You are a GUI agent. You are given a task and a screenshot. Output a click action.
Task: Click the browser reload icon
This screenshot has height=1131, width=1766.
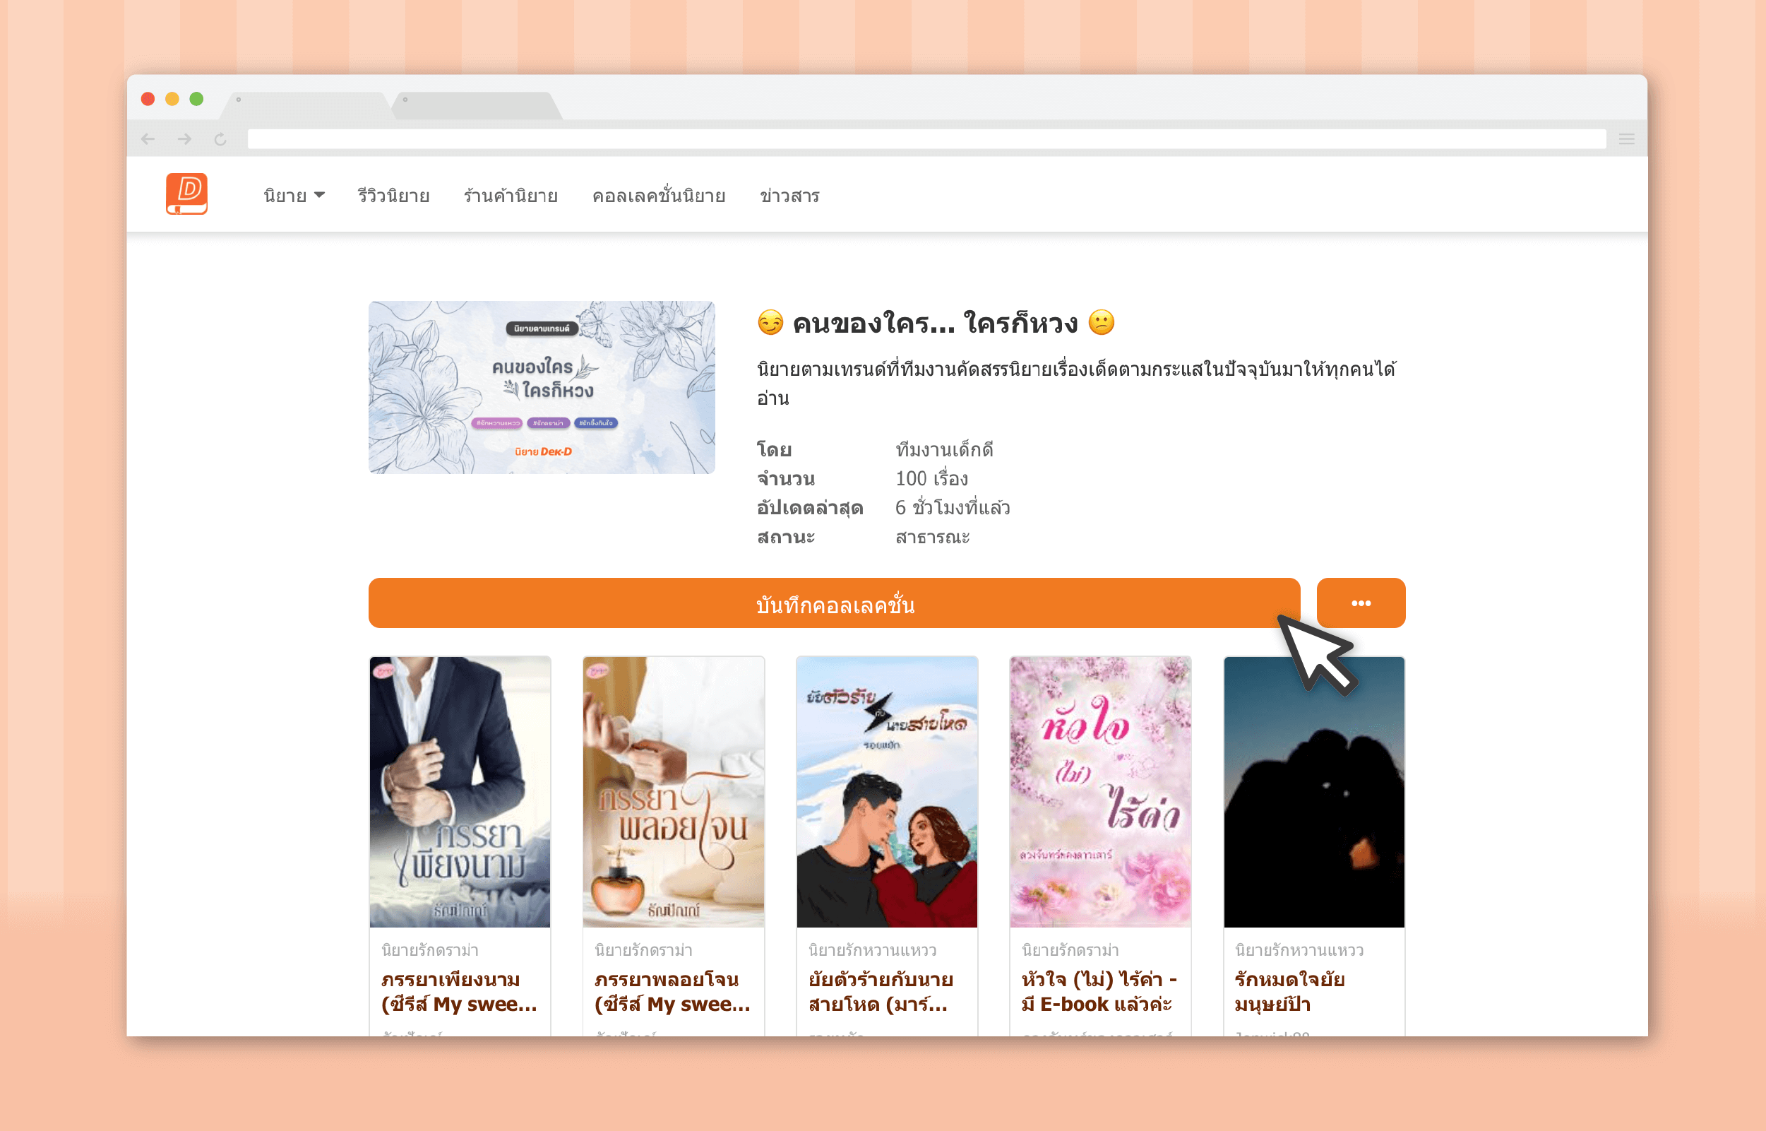tap(220, 138)
